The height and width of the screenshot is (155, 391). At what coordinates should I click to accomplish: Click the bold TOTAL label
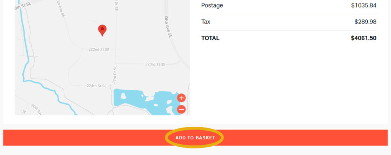pos(210,38)
